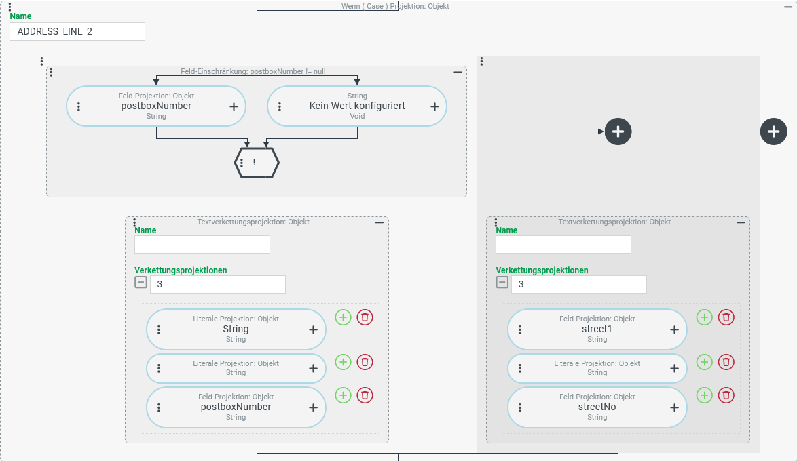The width and height of the screenshot is (797, 461).
Task: Add projection after literal String entry
Action: (343, 317)
